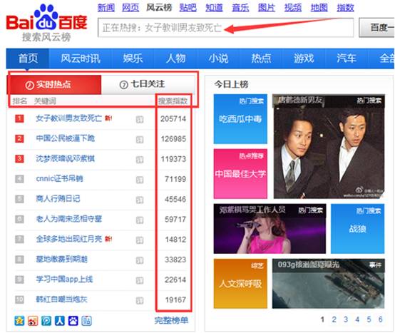Go to 知道 top link
The width and height of the screenshot is (395, 333).
tap(214, 8)
